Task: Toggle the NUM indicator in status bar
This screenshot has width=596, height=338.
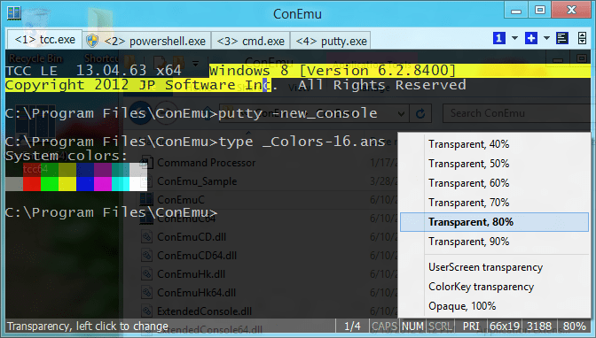Action: (x=412, y=326)
